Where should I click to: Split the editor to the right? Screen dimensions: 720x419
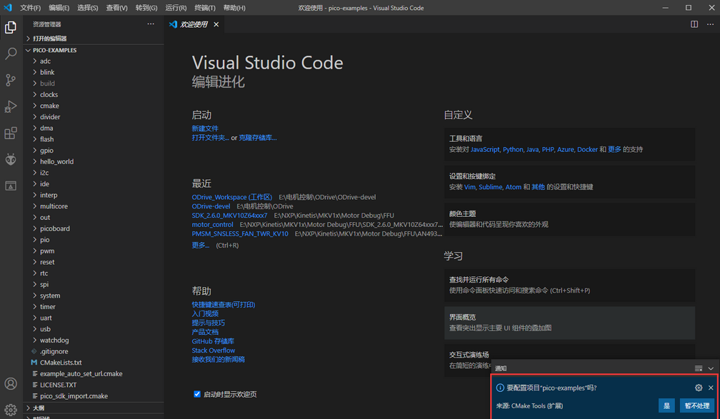(694, 24)
